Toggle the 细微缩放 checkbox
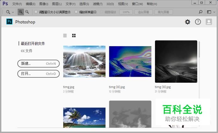Viewport: 218px width, 133px height. point(102,12)
